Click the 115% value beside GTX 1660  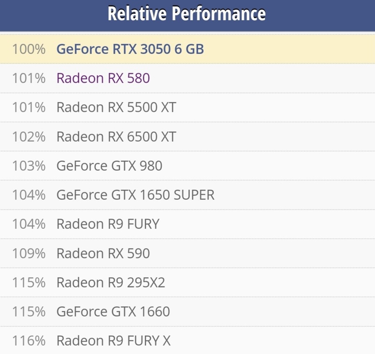(x=29, y=312)
